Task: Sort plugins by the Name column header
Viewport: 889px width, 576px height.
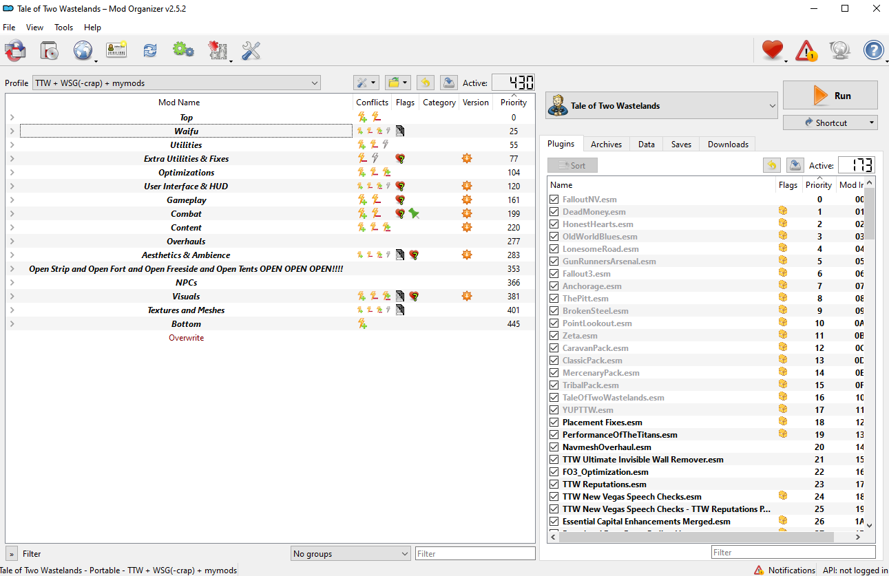Action: pos(661,184)
